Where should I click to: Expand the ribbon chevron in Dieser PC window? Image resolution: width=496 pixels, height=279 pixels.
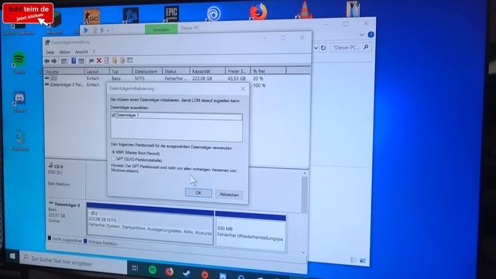[x=362, y=34]
